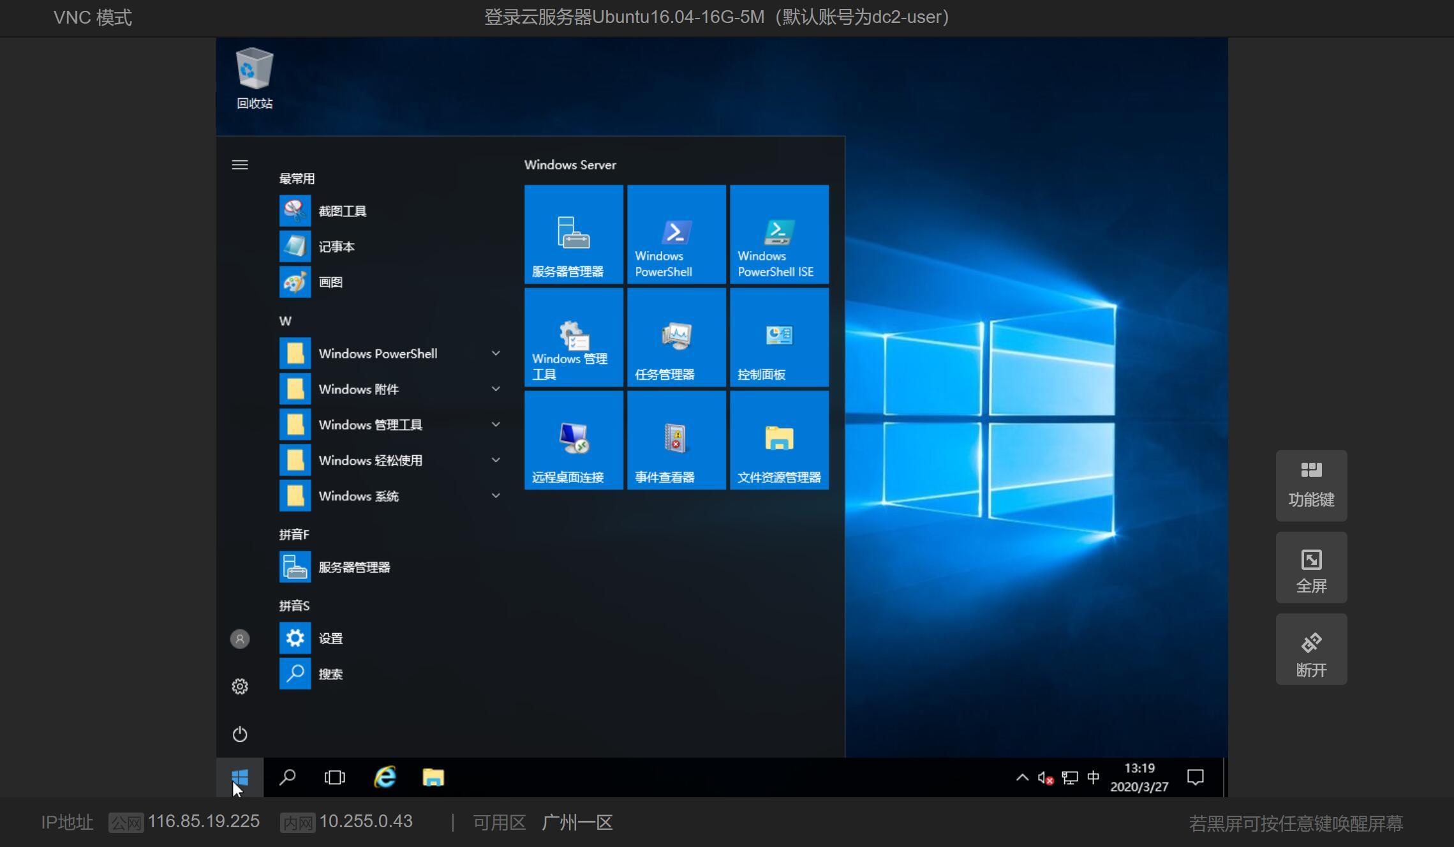Launch Internet Explorer from the taskbar
This screenshot has height=847, width=1454.
point(385,777)
